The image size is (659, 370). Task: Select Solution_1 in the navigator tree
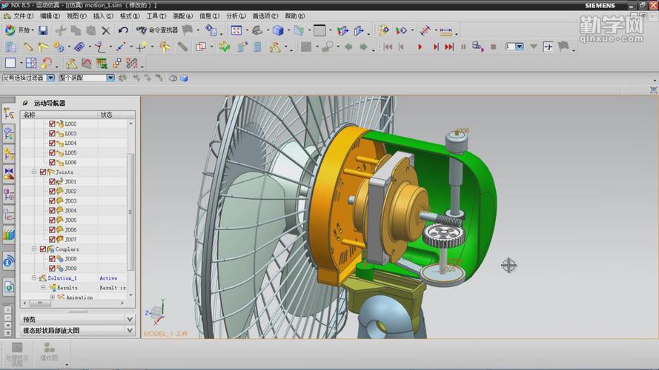pos(63,278)
